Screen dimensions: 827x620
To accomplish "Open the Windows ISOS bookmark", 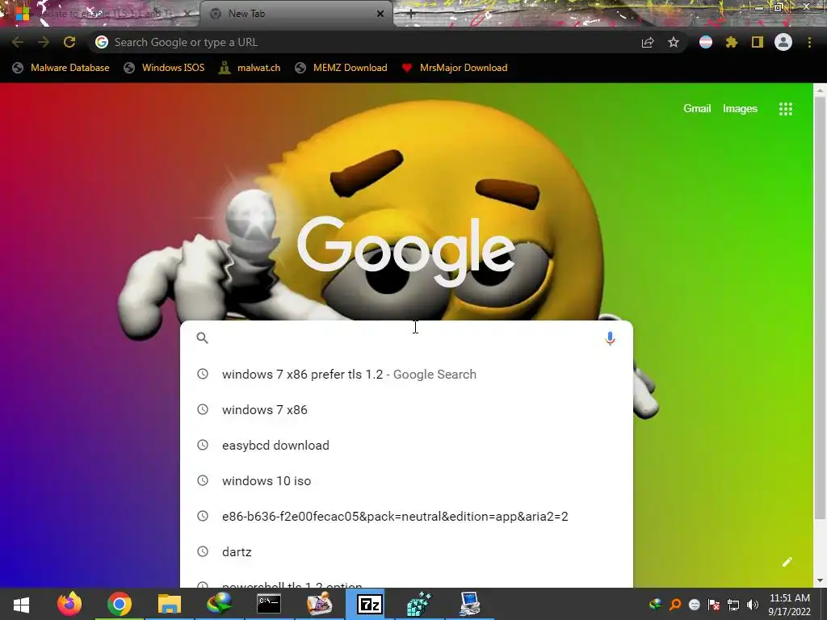I will tap(164, 68).
